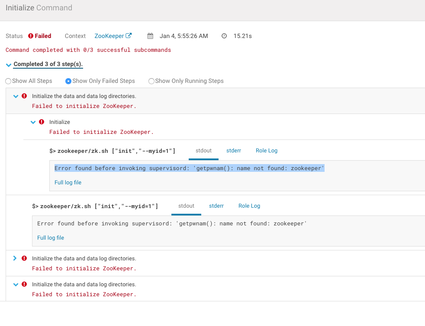This screenshot has width=425, height=326.
Task: Open the ZooKeeper context link
Action: 109,36
